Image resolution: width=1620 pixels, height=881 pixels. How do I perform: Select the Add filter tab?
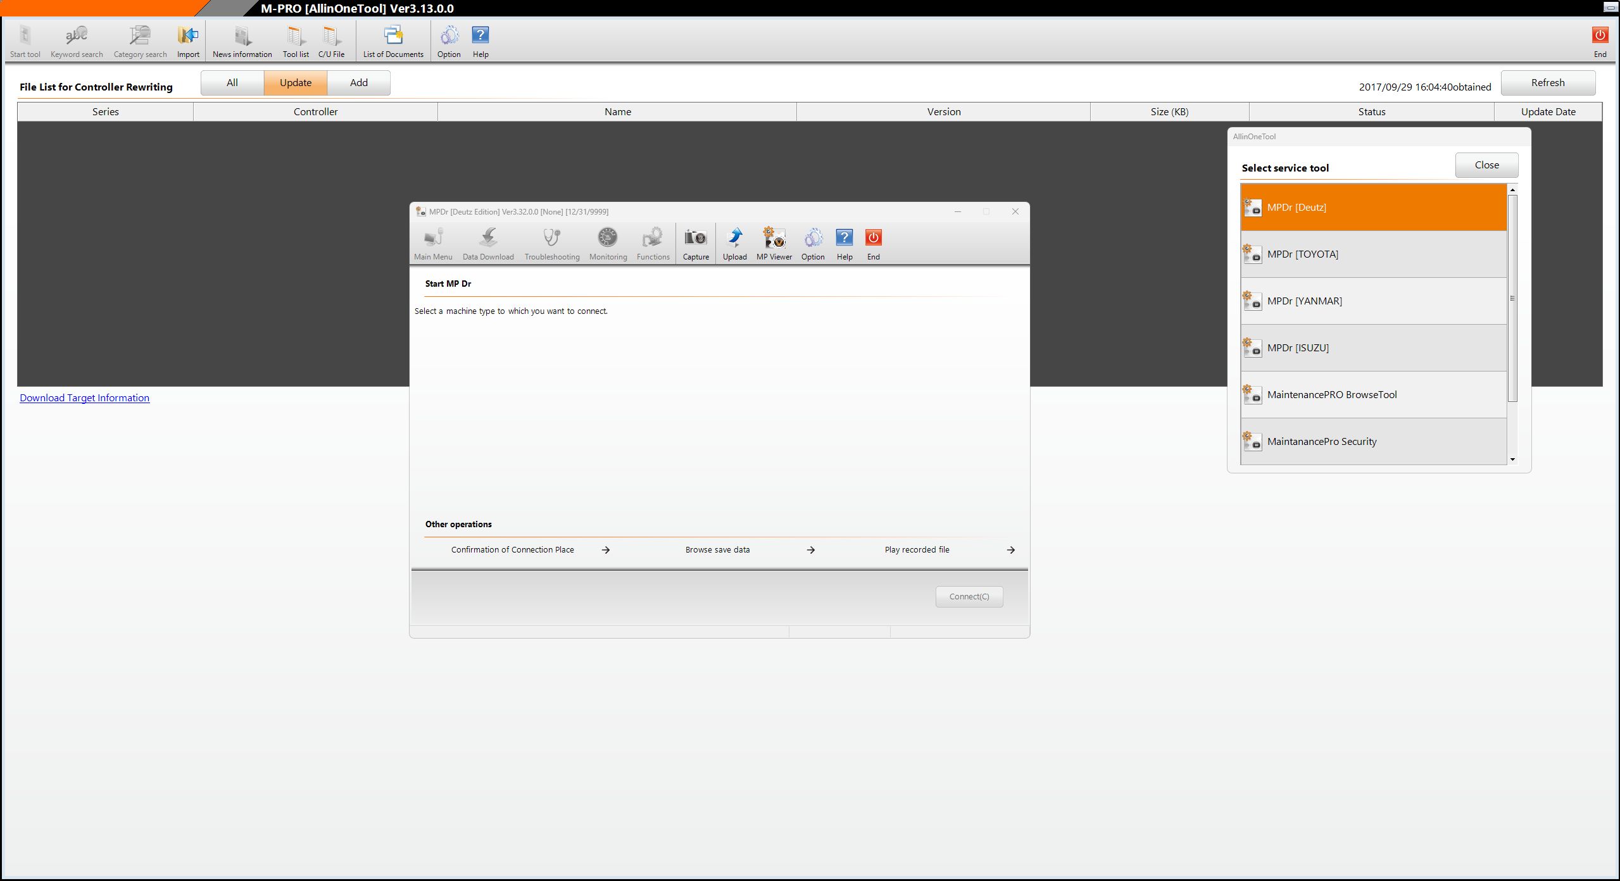click(359, 83)
